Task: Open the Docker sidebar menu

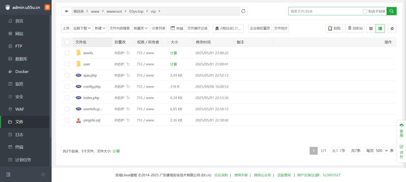Action: 22,71
